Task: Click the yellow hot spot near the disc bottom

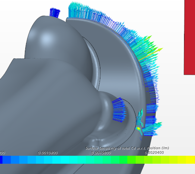Action: [x=138, y=128]
